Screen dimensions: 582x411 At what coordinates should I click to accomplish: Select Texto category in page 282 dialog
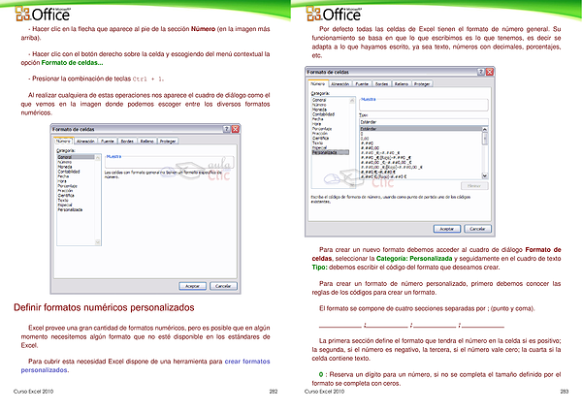(x=63, y=201)
